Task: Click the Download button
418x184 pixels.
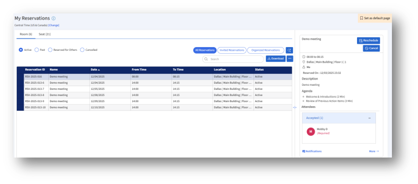Action: click(275, 59)
